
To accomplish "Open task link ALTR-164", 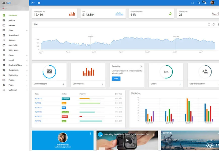I will (x=39, y=112).
